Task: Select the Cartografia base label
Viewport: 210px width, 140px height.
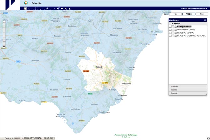Action: [184, 27]
